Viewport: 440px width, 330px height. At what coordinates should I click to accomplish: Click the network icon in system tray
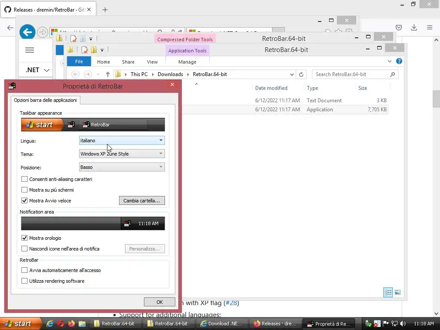[x=394, y=324]
